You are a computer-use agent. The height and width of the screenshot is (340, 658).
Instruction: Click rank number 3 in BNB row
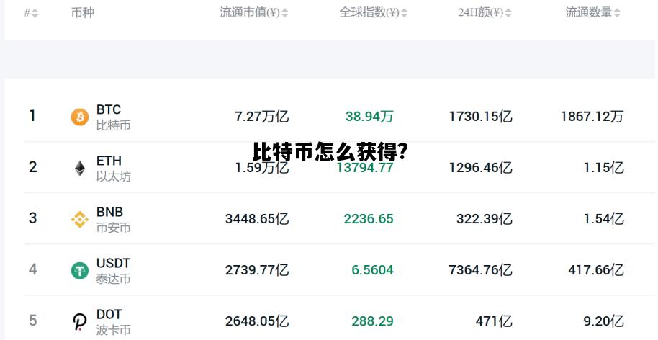click(32, 218)
